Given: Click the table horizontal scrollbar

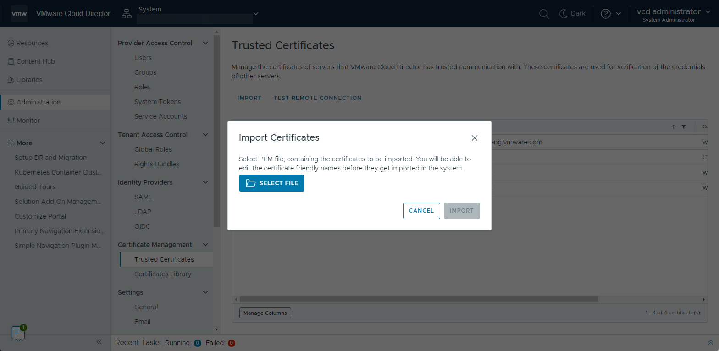Looking at the screenshot, I should [419, 299].
